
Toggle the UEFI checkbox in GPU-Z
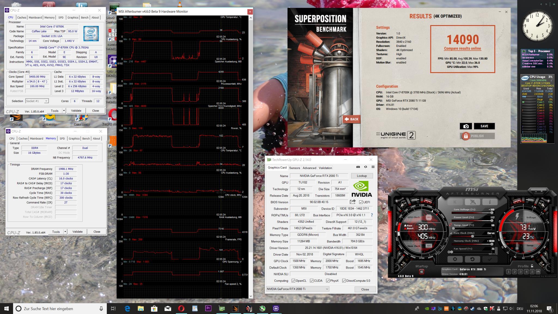pyautogui.click(x=361, y=202)
